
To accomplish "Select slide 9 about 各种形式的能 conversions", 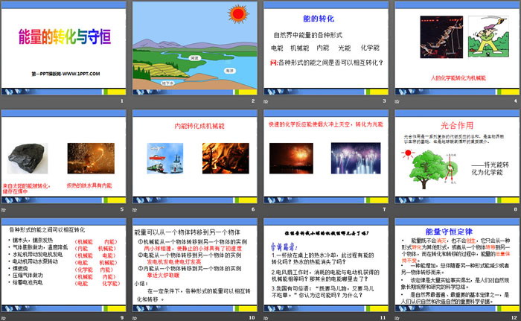I will 63,268.
